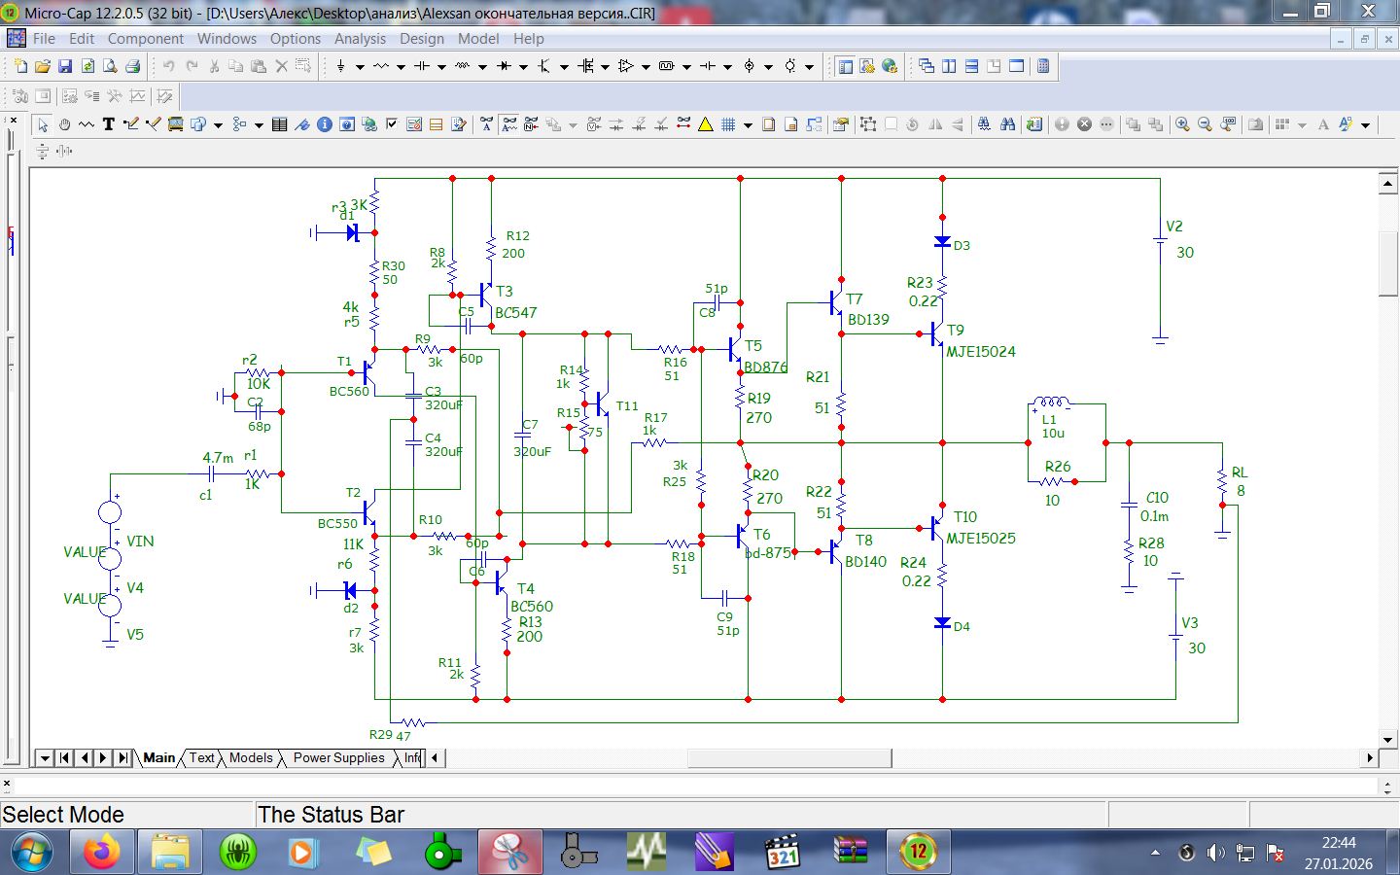The width and height of the screenshot is (1400, 875).
Task: Select the Ground component icon
Action: point(340,66)
